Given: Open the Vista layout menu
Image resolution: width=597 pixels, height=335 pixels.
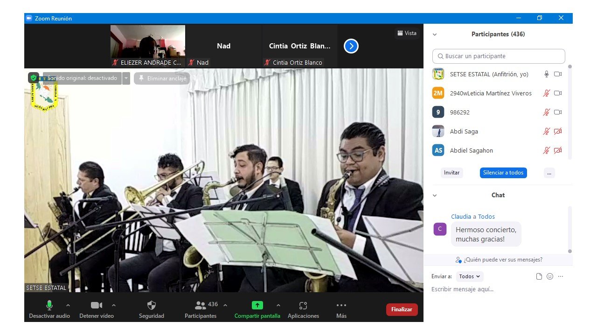Looking at the screenshot, I should 407,33.
